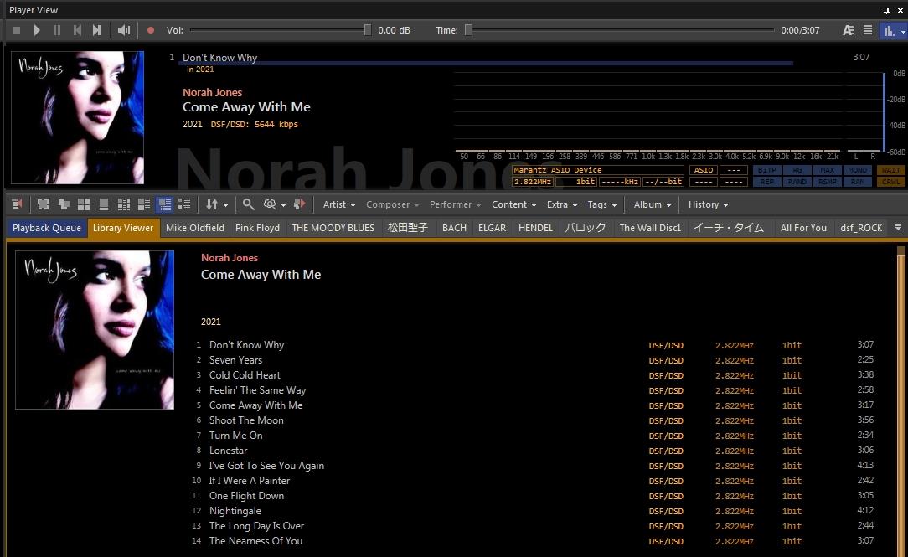Open the Extra dropdown menu
This screenshot has height=557, width=908.
[x=562, y=204]
